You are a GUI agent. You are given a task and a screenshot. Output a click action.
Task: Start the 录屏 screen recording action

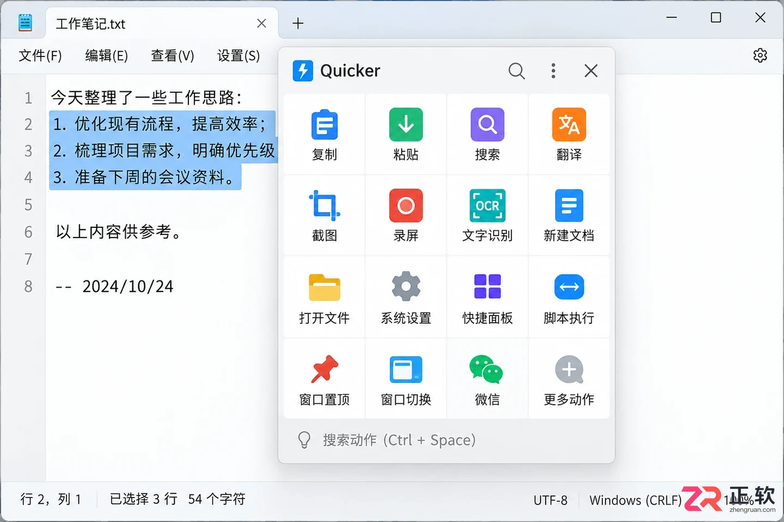tap(406, 215)
